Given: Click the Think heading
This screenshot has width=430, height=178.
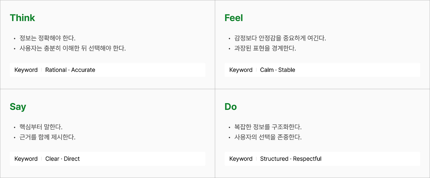Looking at the screenshot, I should [23, 18].
